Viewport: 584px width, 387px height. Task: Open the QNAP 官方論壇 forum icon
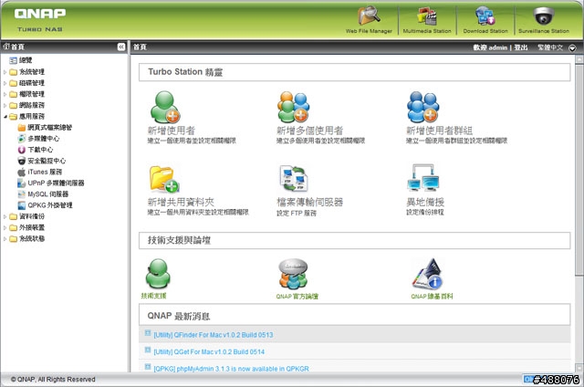point(293,274)
